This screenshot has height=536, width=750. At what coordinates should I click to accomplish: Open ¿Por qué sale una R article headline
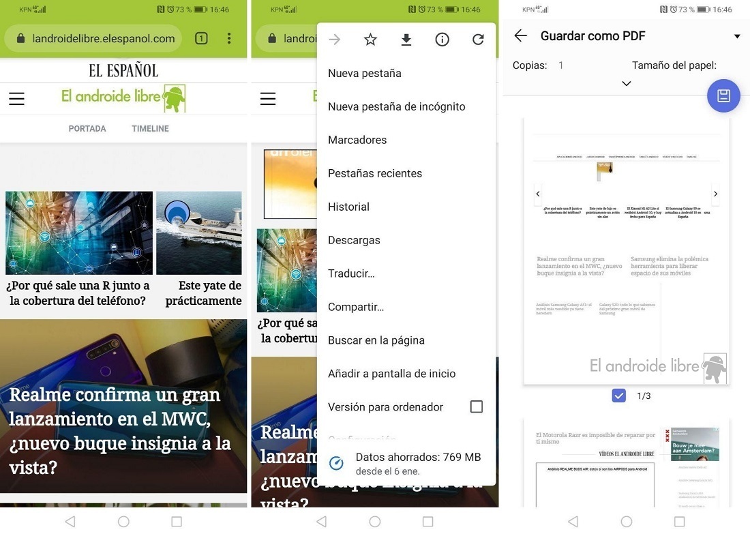(x=78, y=293)
